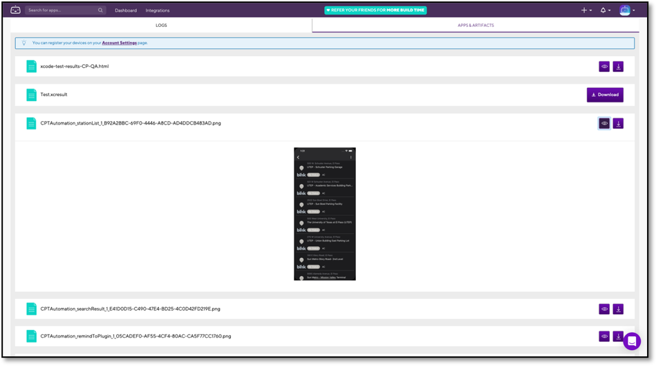Toggle preview of xcode-test-results-CP-QA.html with eye icon

pyautogui.click(x=604, y=66)
